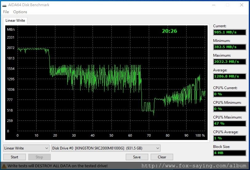Click the Stop button

point(39,157)
